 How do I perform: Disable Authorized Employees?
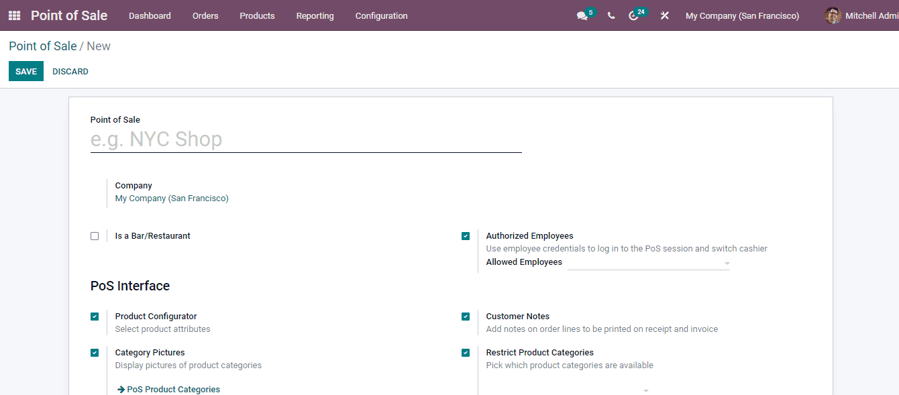pos(466,235)
